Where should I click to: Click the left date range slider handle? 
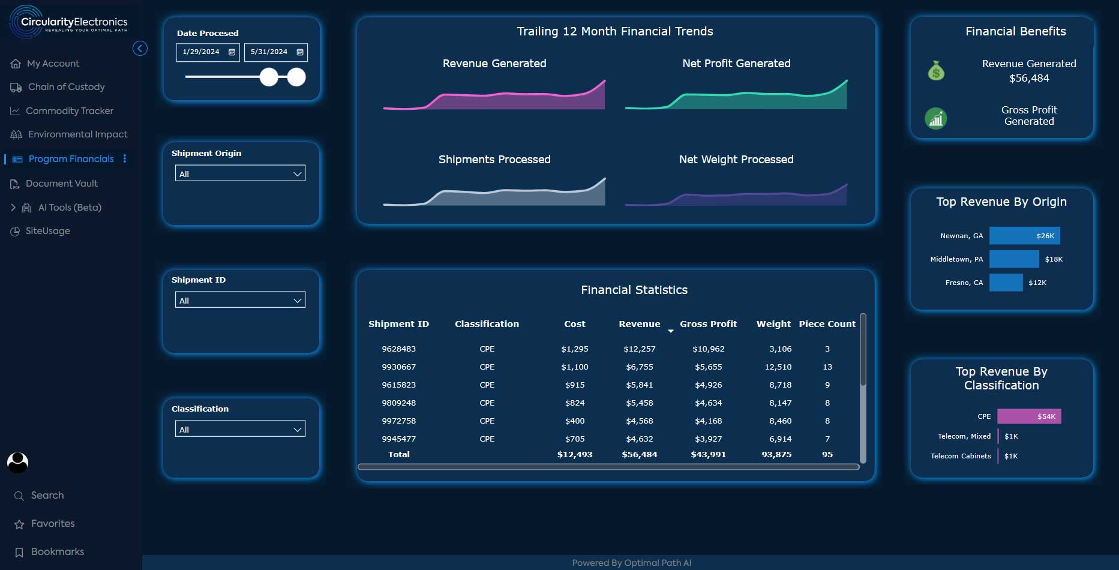click(269, 77)
